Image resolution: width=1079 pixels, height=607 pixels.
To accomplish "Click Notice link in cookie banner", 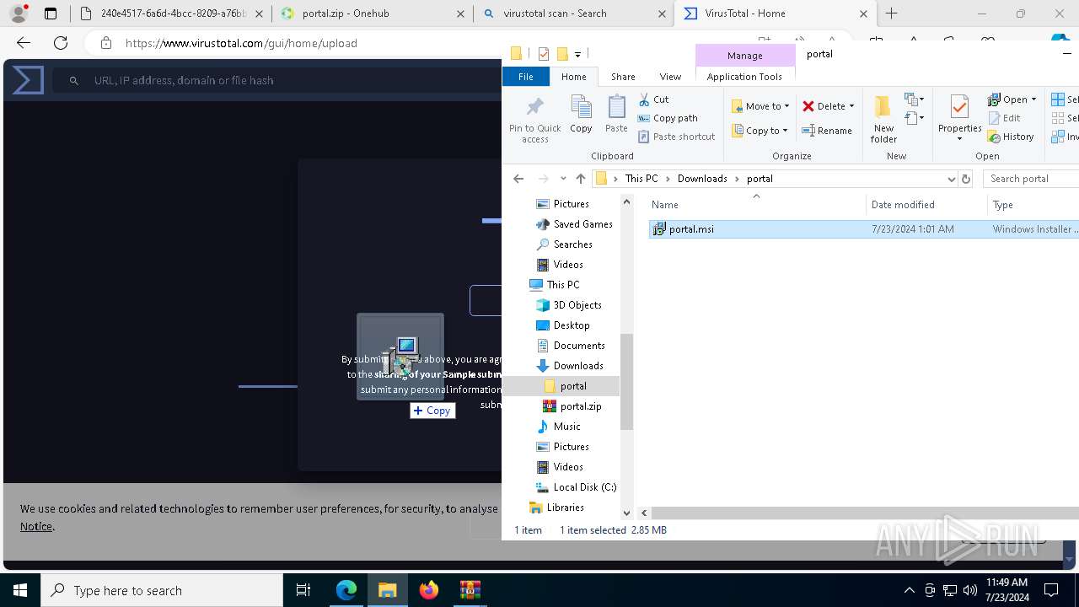I will [x=36, y=526].
